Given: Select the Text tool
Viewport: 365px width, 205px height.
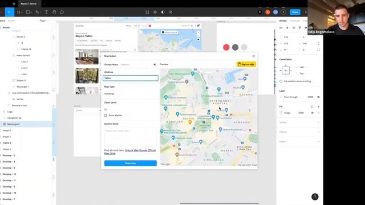Looking at the screenshot, I should pyautogui.click(x=46, y=12).
